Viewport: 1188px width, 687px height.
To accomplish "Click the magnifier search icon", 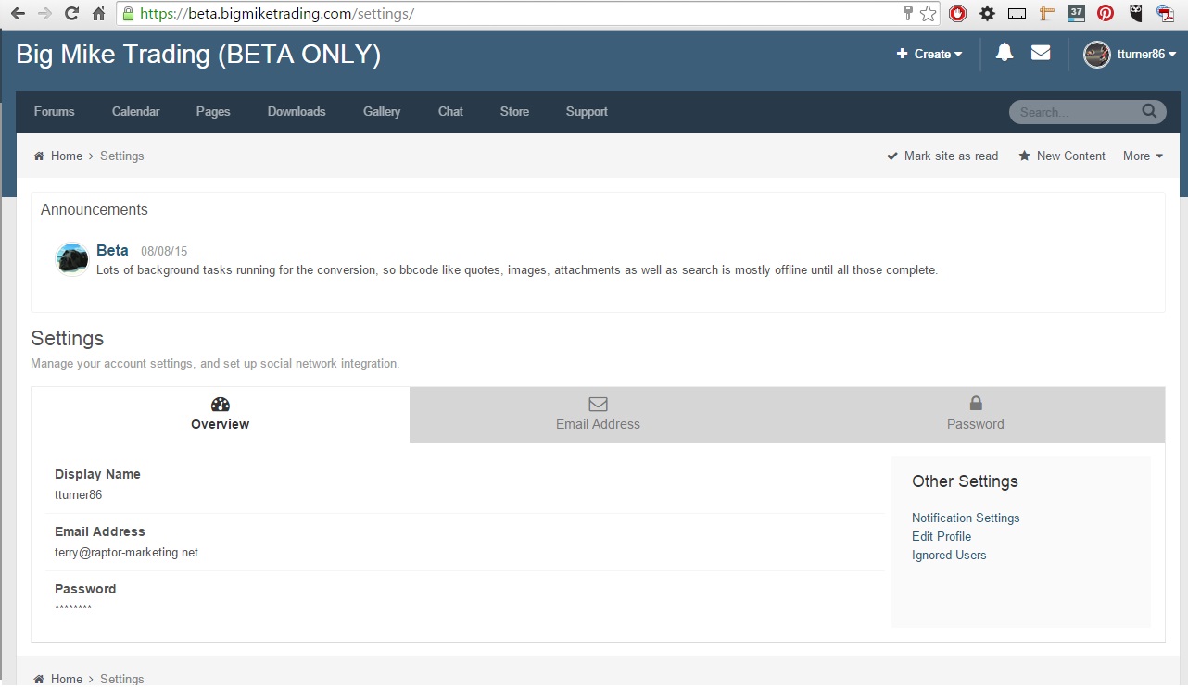I will [x=1150, y=111].
